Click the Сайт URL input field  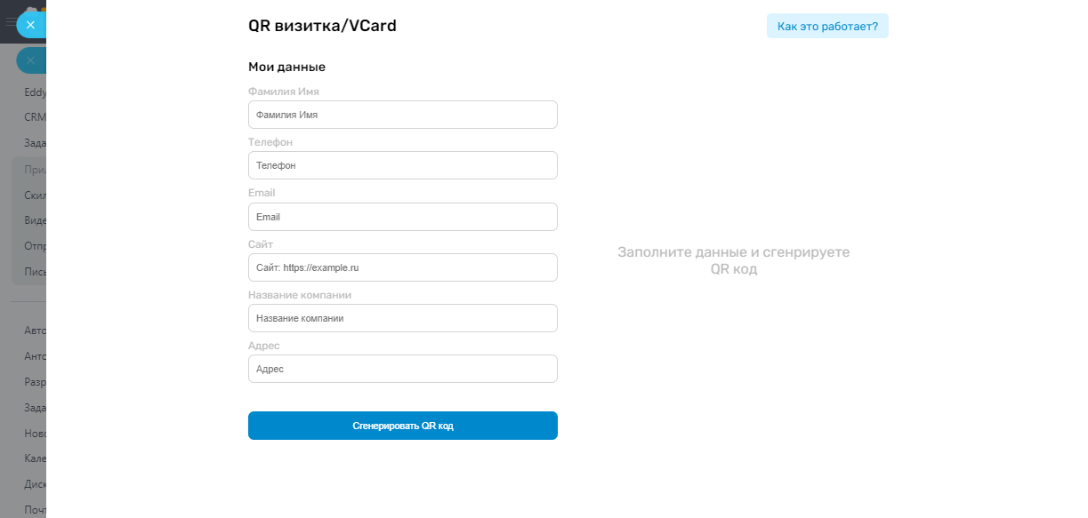[402, 267]
